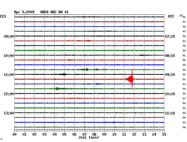Click the green burst near minute 04
187x142 pixels.
[x=57, y=89]
